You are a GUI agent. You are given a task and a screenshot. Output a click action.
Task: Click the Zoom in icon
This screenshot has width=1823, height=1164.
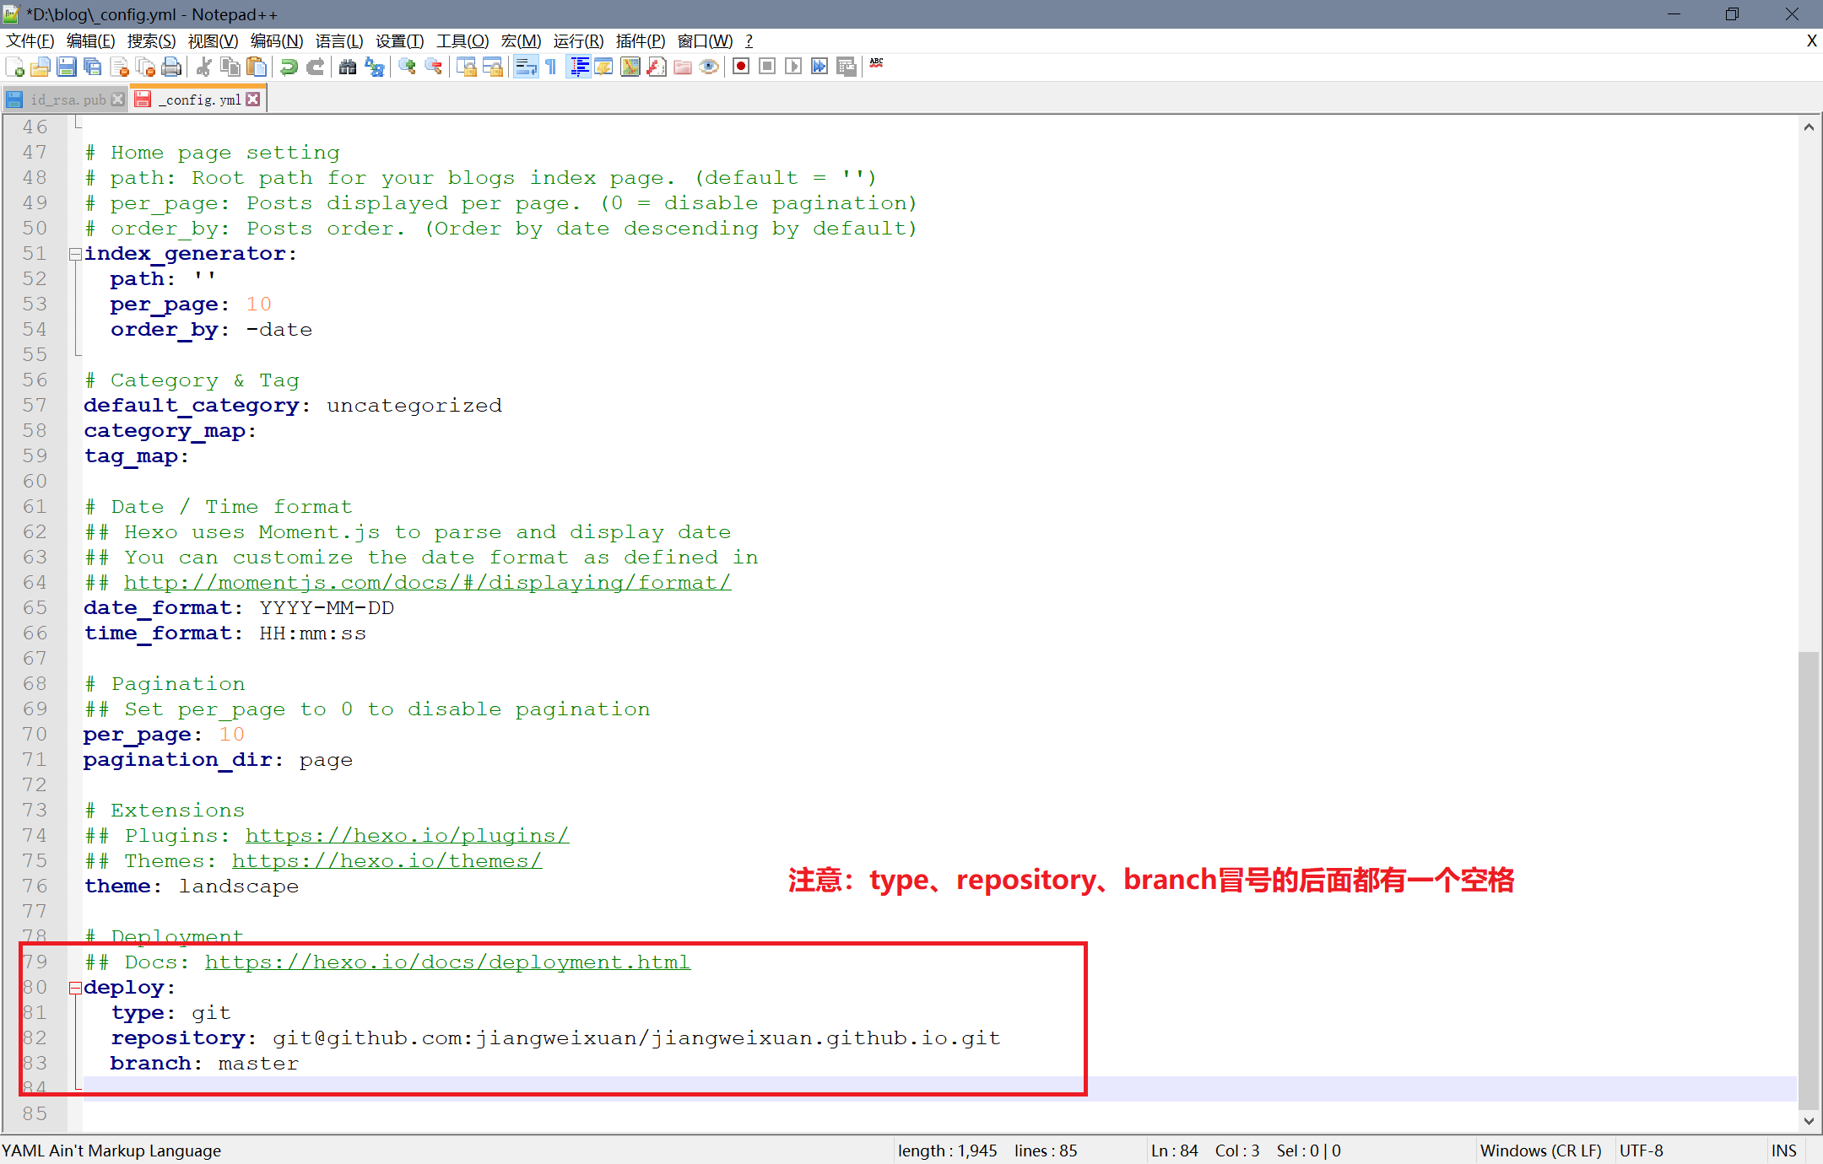coord(407,67)
